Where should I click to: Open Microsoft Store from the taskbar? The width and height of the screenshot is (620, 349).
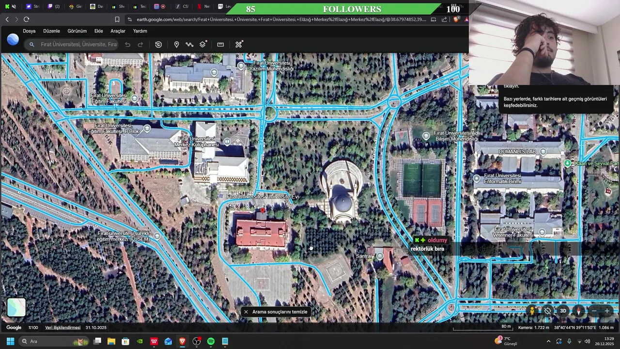click(125, 341)
